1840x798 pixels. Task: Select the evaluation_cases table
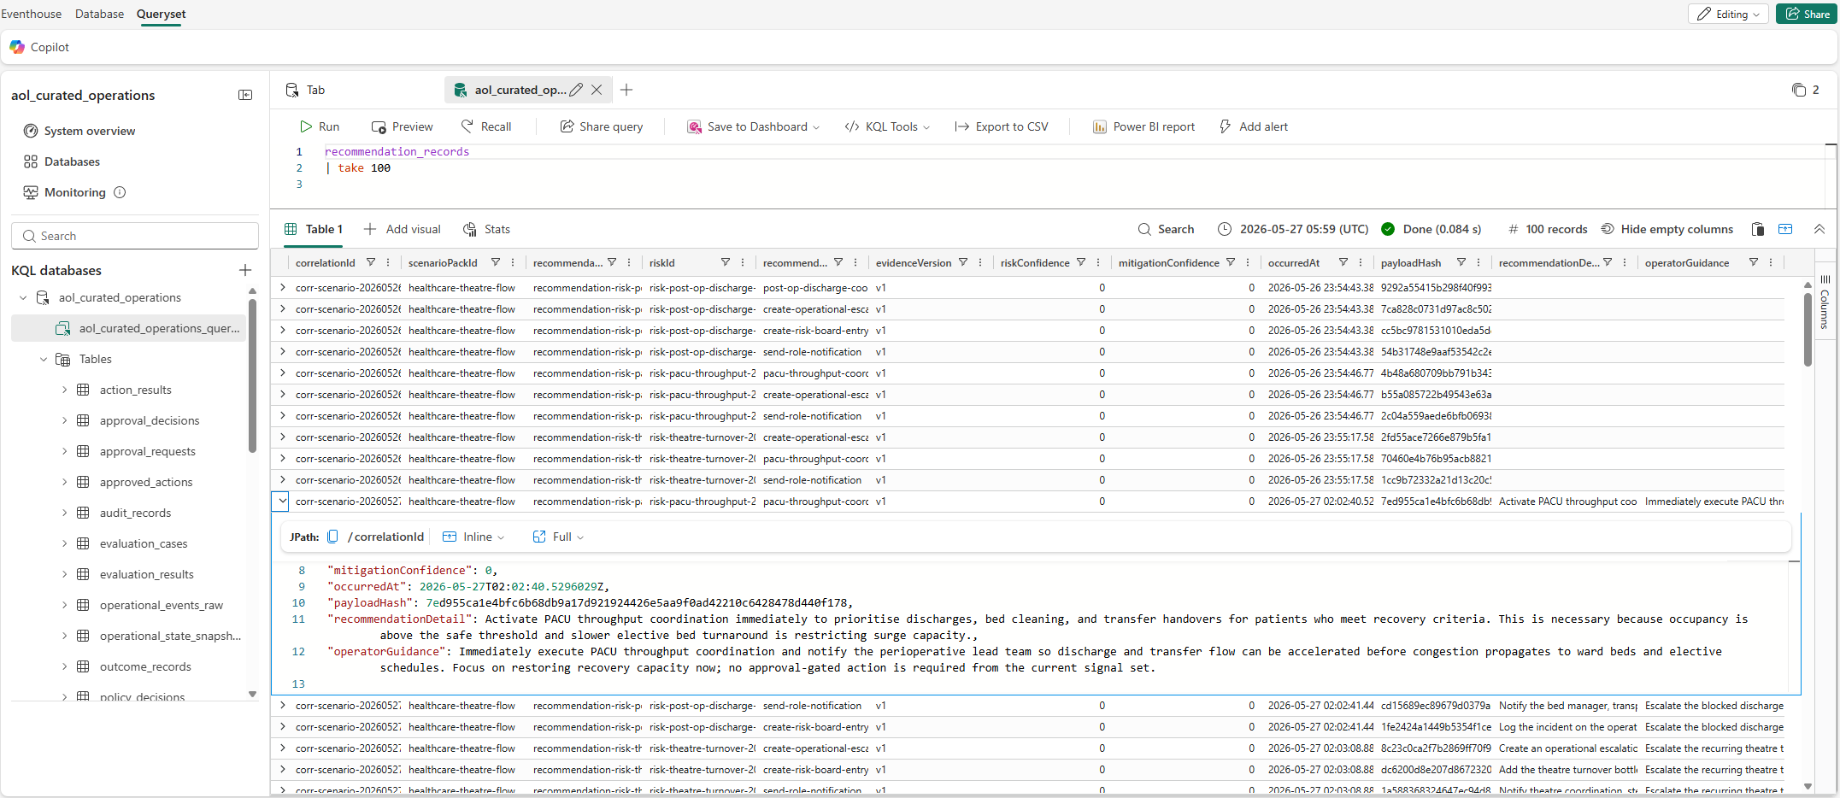[143, 543]
